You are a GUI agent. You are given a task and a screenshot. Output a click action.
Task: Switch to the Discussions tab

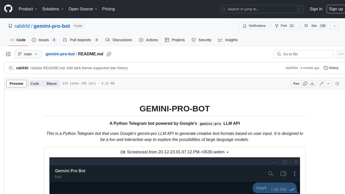pos(119,40)
